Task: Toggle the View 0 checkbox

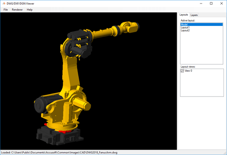Action: [182, 71]
